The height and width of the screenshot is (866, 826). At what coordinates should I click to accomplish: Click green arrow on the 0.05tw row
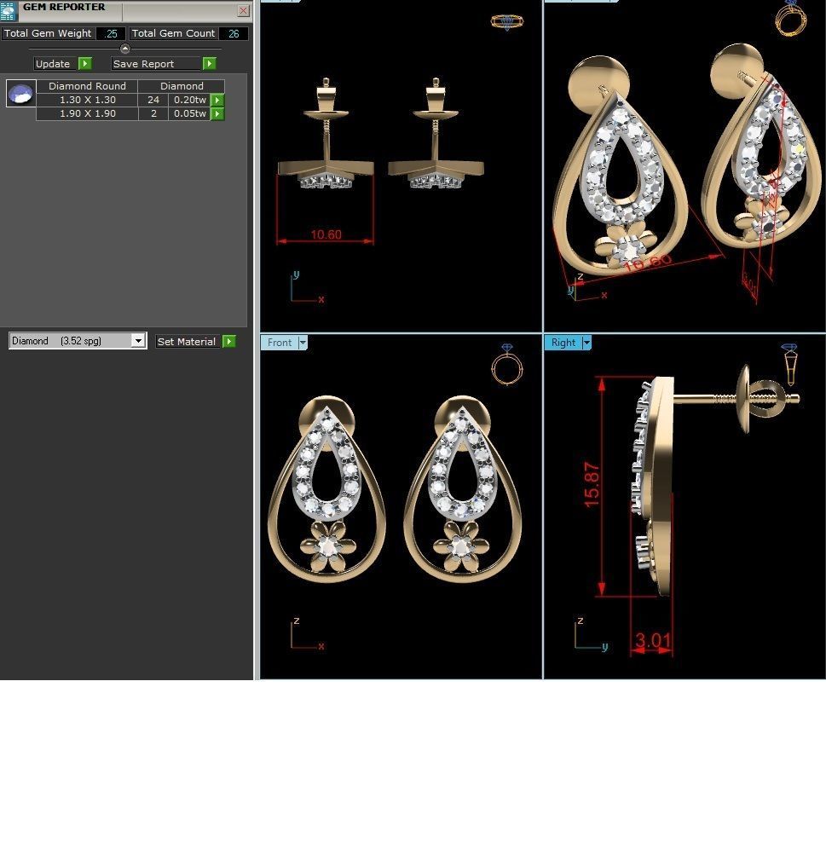[217, 113]
